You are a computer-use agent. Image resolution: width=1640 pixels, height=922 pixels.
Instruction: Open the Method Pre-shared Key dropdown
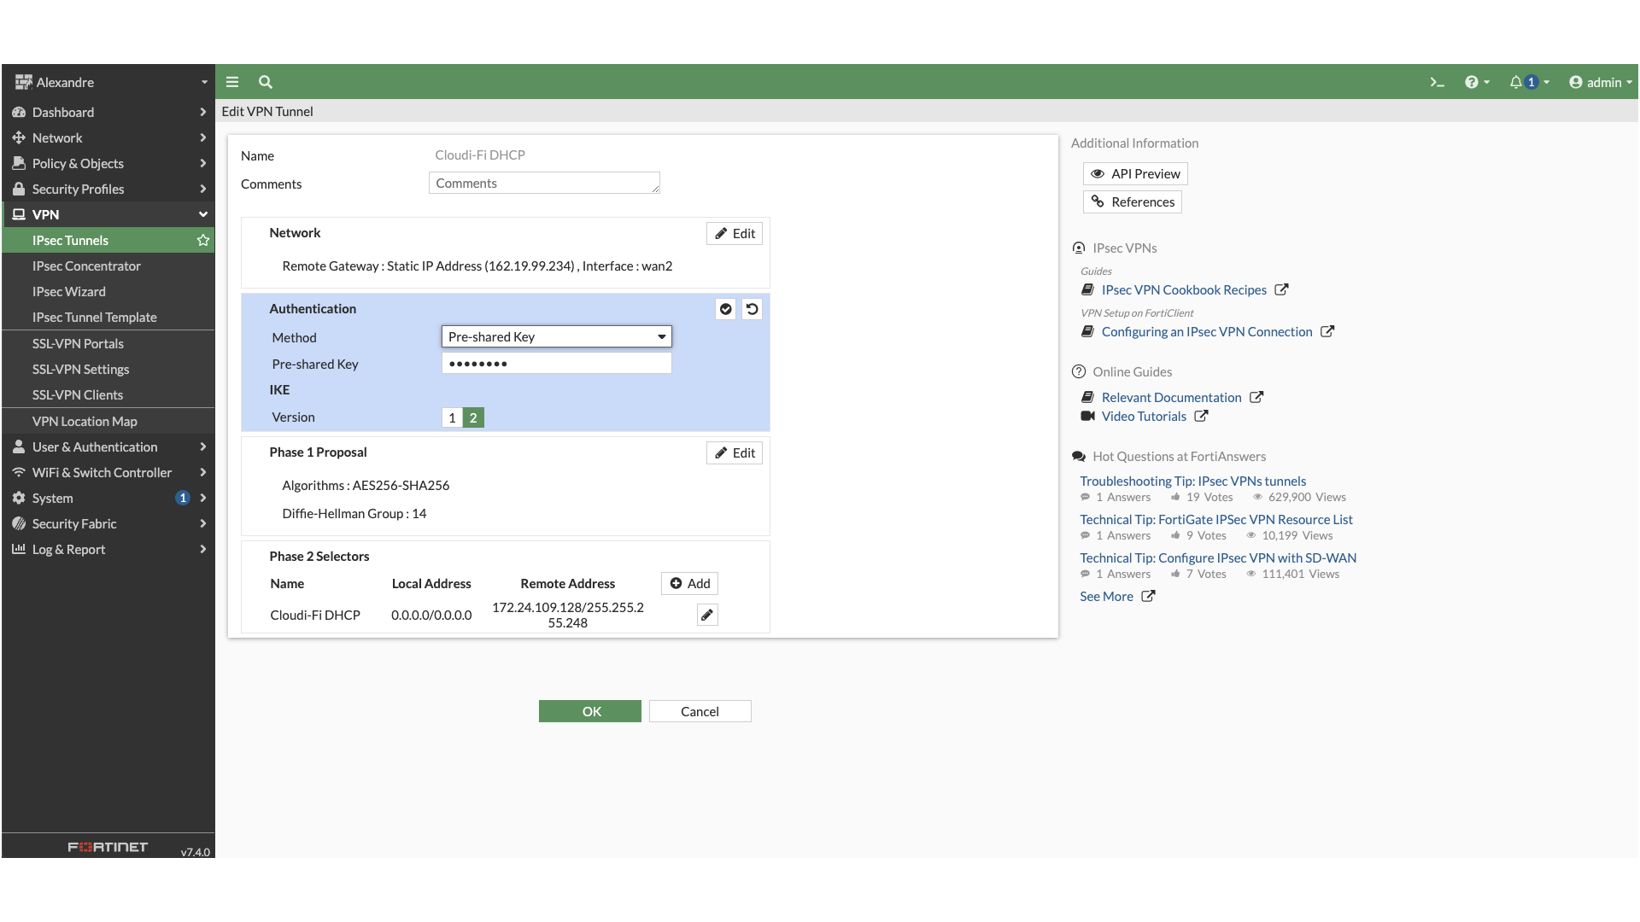click(x=556, y=337)
